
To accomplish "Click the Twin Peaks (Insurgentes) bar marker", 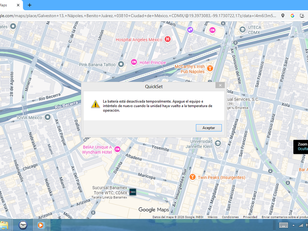I will 192,177.
